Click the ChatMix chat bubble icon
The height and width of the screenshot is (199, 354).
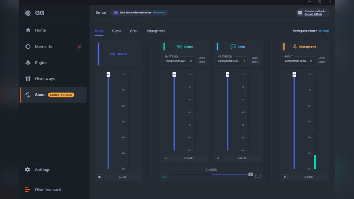[x=258, y=176]
